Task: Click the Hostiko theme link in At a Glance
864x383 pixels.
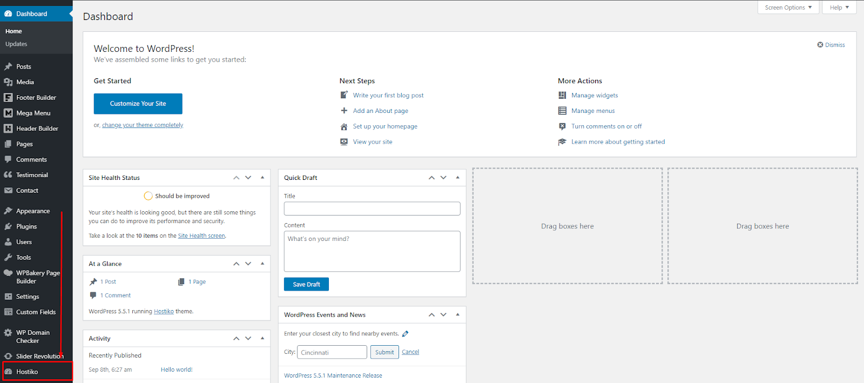Action: [164, 312]
